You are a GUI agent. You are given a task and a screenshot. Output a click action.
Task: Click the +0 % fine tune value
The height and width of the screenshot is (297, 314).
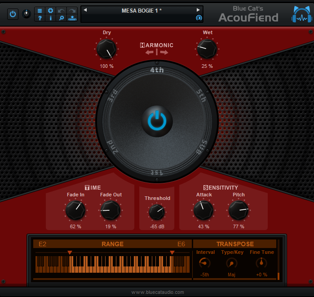coord(261,275)
